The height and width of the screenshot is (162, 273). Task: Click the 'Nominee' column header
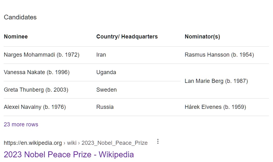[x=16, y=37]
